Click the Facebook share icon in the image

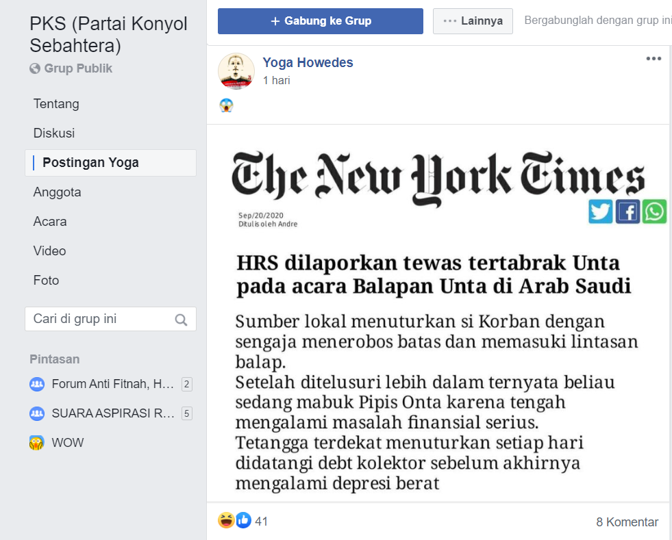coord(628,211)
